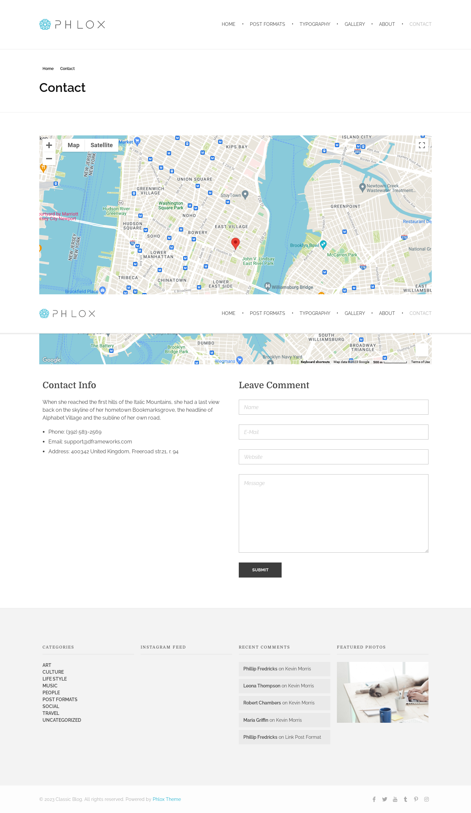
Task: Select the Map view type
Action: [74, 145]
